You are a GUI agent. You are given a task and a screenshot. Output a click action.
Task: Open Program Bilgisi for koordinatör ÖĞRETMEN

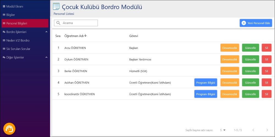(x=206, y=94)
